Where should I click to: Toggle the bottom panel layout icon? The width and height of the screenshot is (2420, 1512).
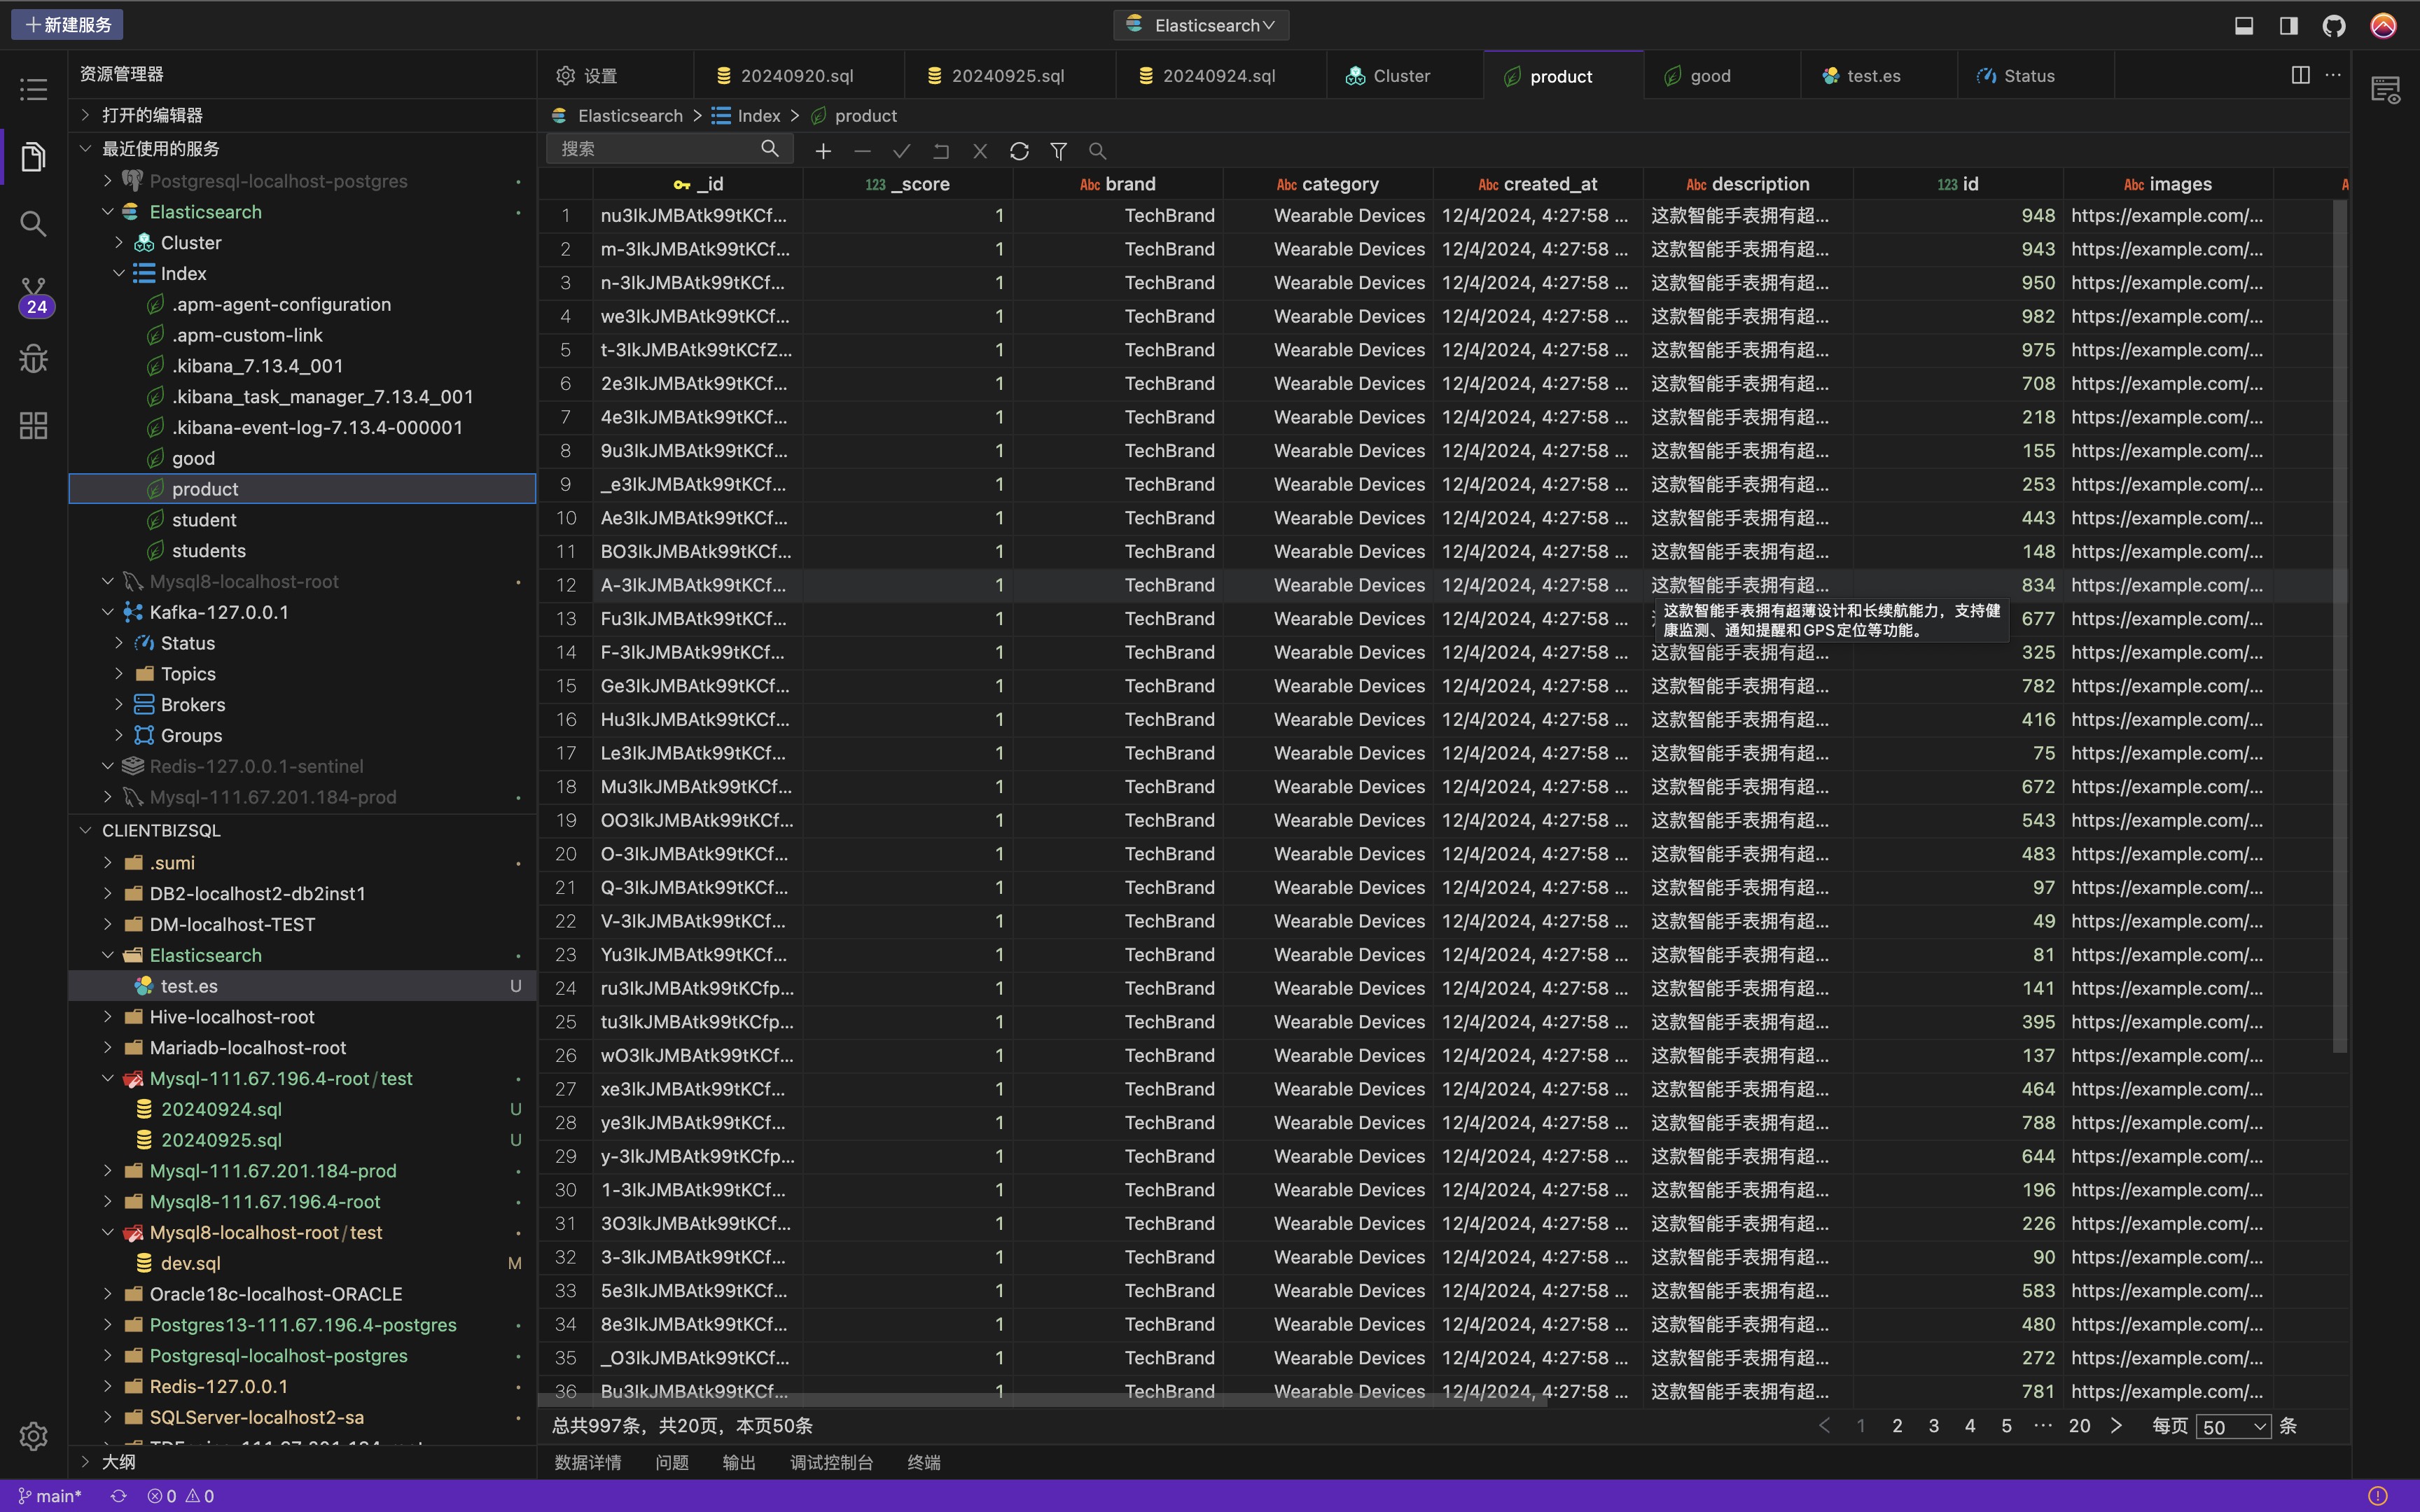2244,25
